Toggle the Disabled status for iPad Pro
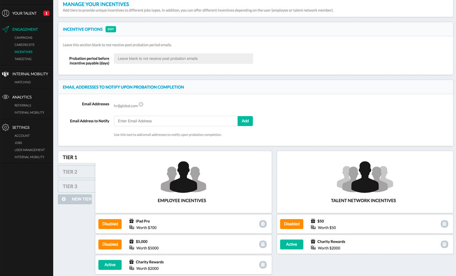The height and width of the screenshot is (276, 456). click(x=110, y=224)
